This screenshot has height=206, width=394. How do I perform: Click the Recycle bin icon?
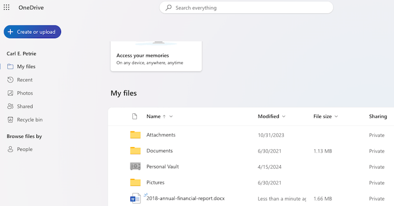click(x=10, y=120)
